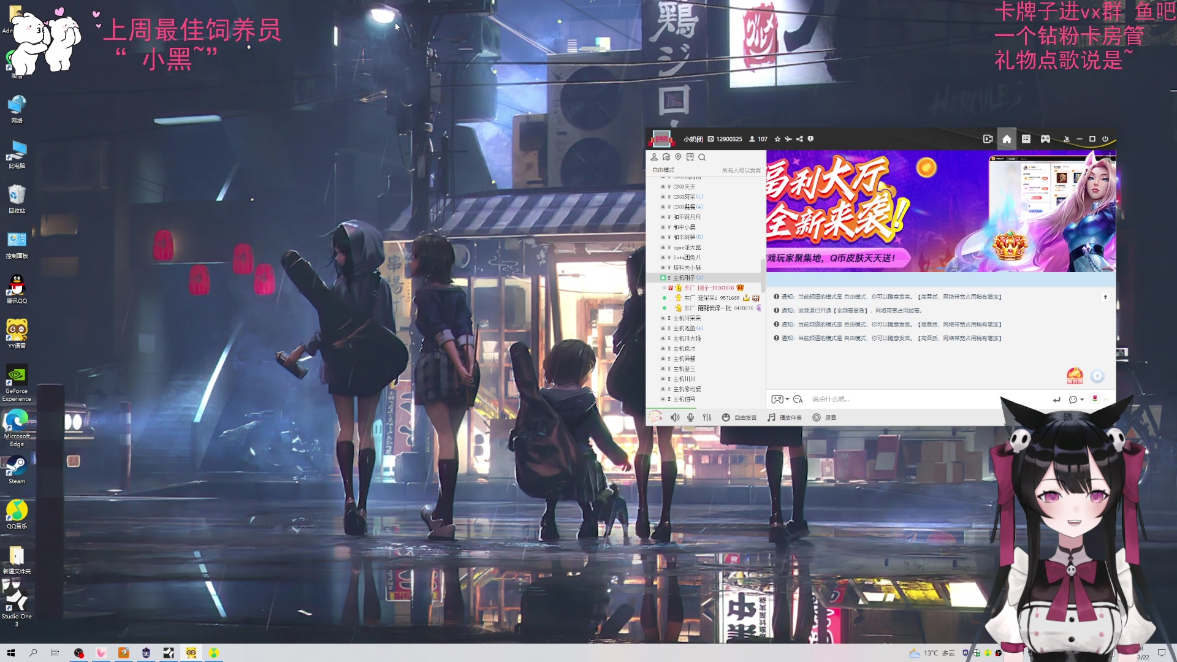Image resolution: width=1177 pixels, height=662 pixels.
Task: Collapse the 主机刚子 (3) sub-channel
Action: tap(688, 278)
